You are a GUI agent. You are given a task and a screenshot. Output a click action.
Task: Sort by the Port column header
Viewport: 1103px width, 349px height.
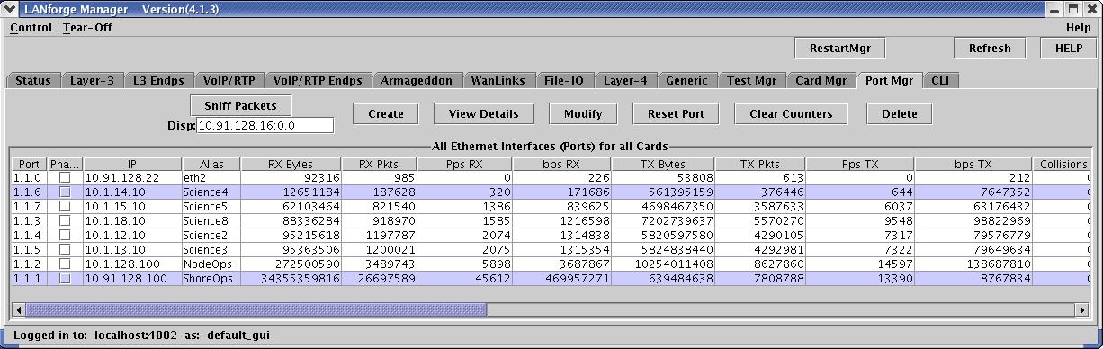[30, 164]
